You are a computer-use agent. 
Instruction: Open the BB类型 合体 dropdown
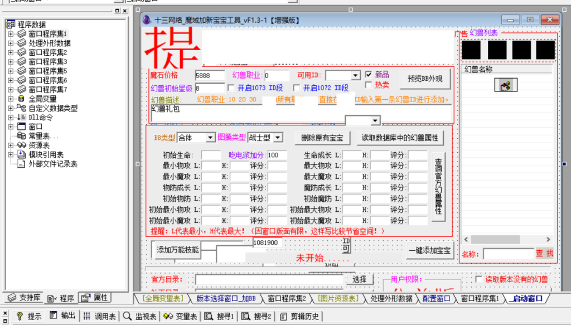[210, 138]
